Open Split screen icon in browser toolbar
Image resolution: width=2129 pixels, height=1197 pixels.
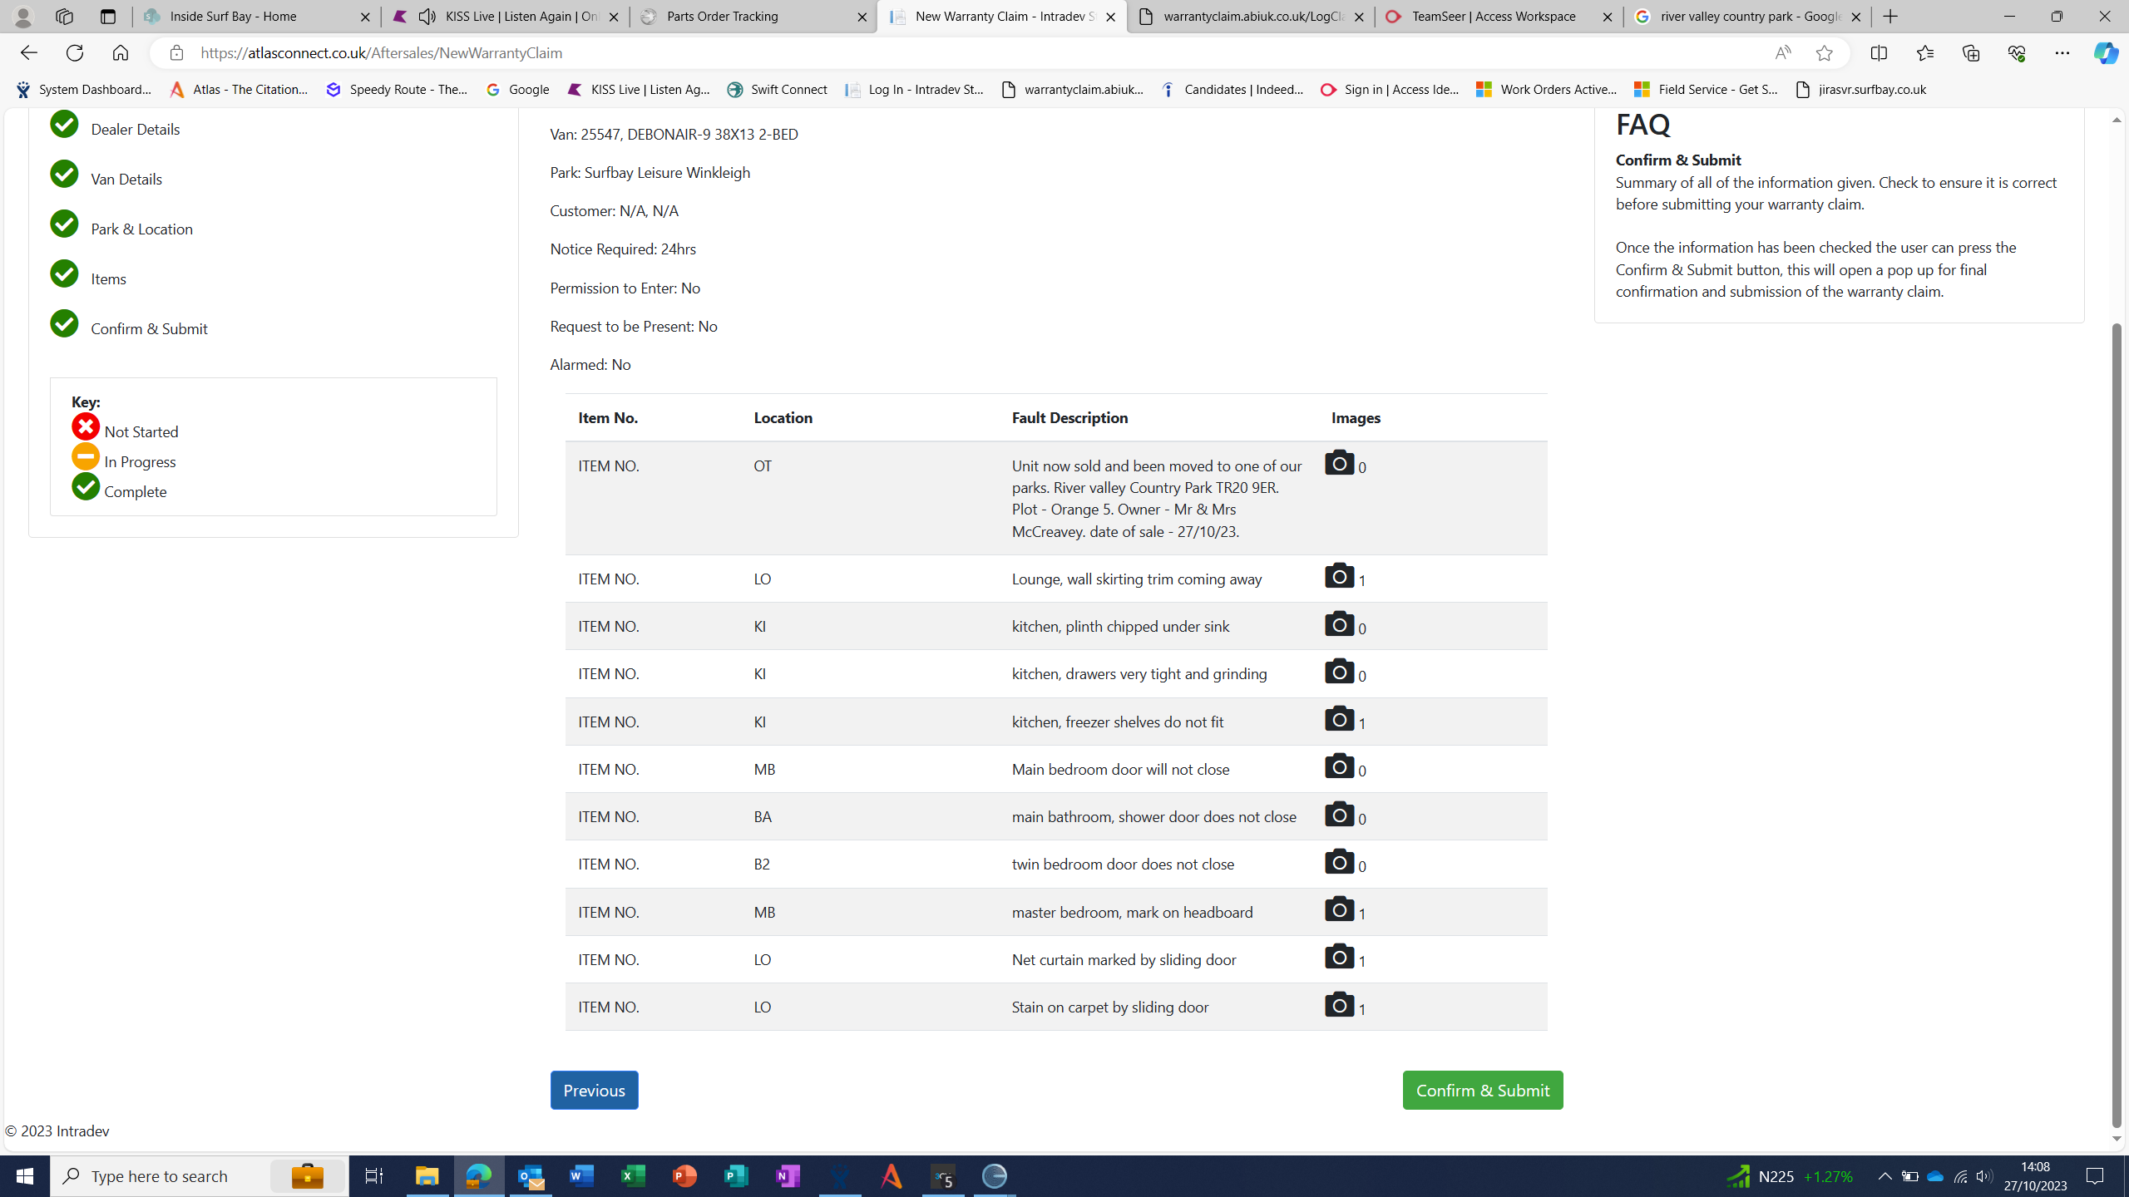(x=1879, y=53)
